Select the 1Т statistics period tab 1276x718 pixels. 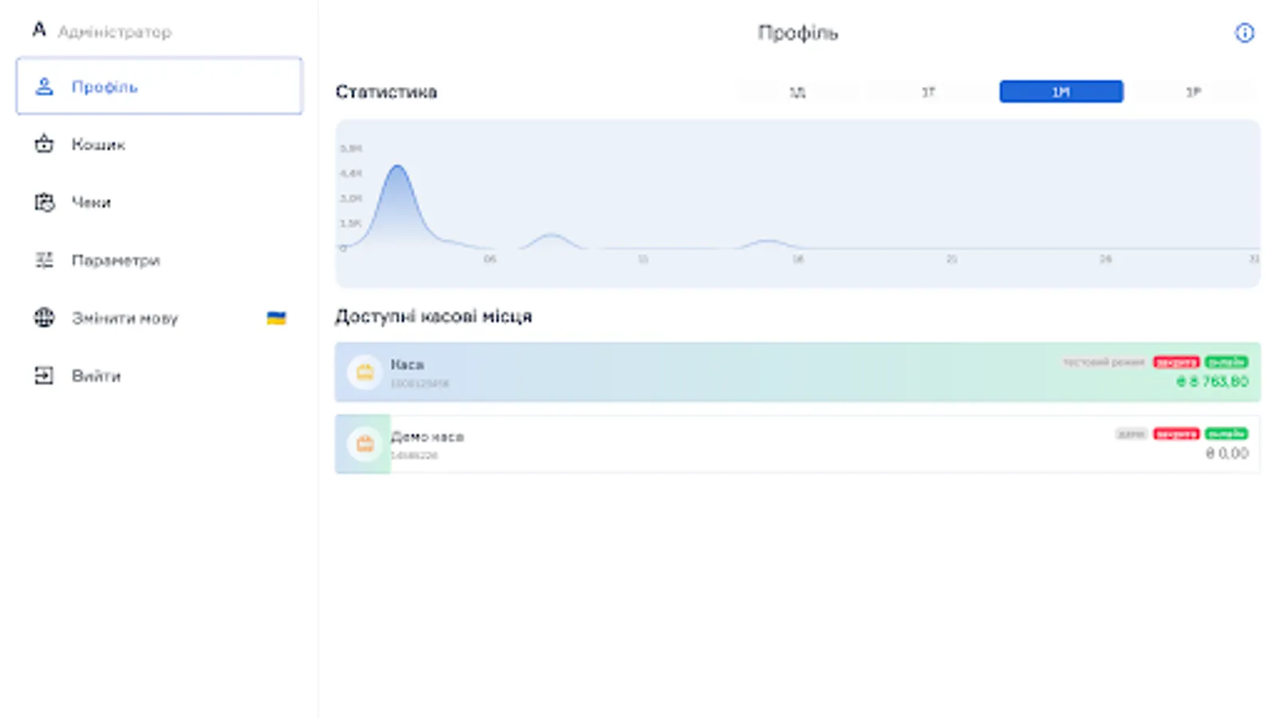pos(928,92)
